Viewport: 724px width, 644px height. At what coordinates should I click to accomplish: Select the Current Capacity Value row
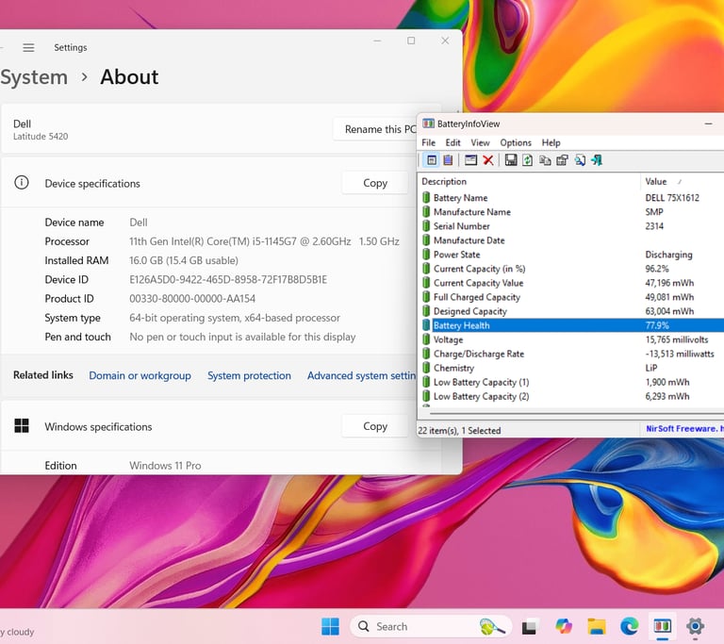click(x=571, y=283)
